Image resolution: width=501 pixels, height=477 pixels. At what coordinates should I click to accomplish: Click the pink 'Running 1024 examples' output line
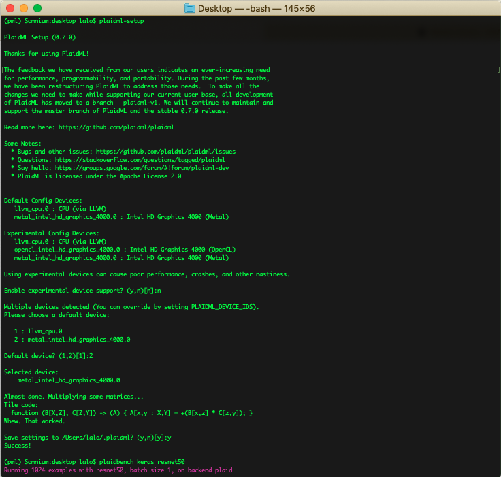[x=118, y=470]
